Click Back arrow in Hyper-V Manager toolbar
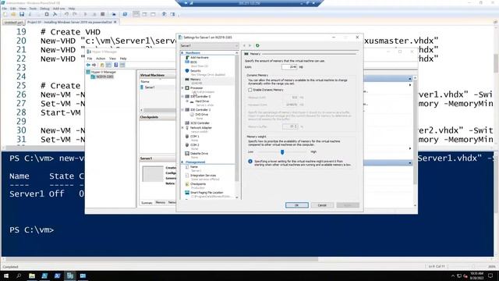 coord(88,65)
